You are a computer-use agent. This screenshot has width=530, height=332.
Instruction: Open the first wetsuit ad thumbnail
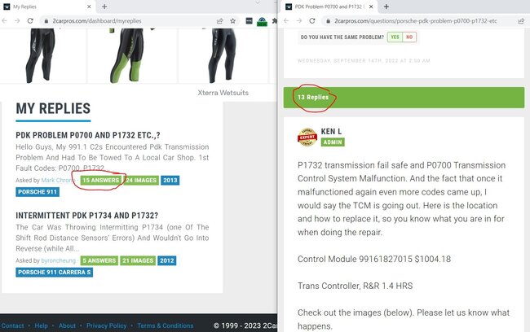tap(42, 55)
